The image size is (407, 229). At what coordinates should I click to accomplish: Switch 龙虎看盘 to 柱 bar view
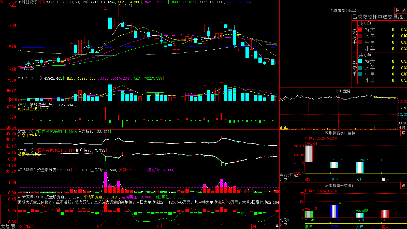397,10
